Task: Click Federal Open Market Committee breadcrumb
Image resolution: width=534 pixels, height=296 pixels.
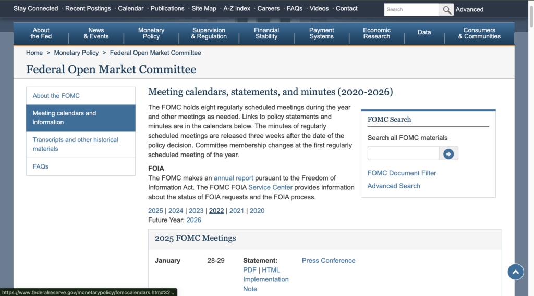Action: [155, 53]
